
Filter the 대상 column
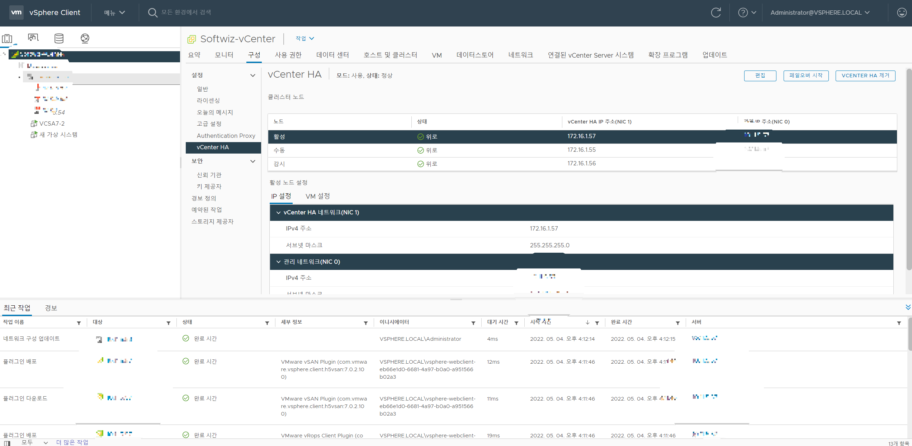point(169,323)
